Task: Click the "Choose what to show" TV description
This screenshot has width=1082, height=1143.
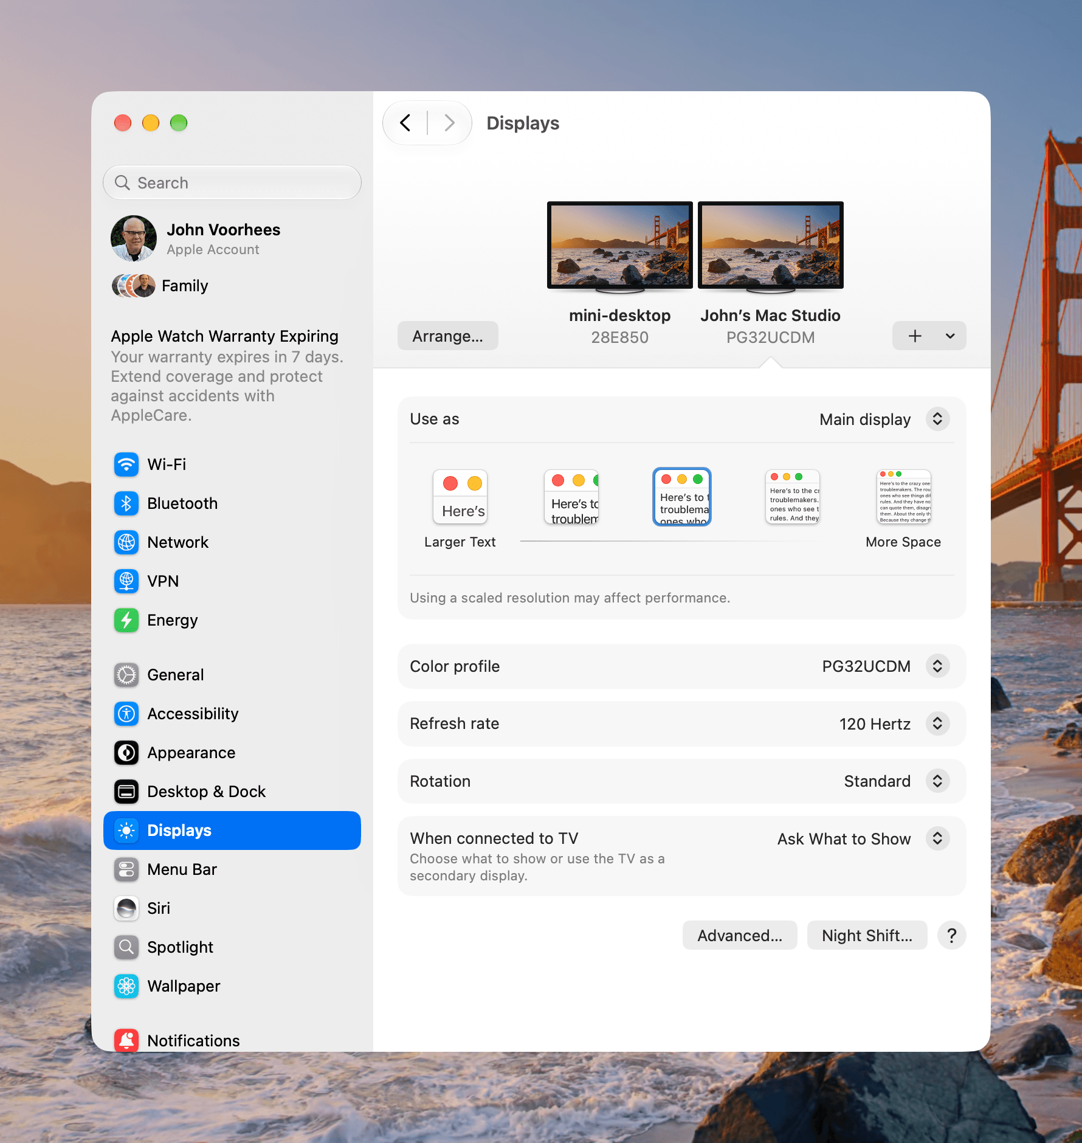Action: pos(537,867)
